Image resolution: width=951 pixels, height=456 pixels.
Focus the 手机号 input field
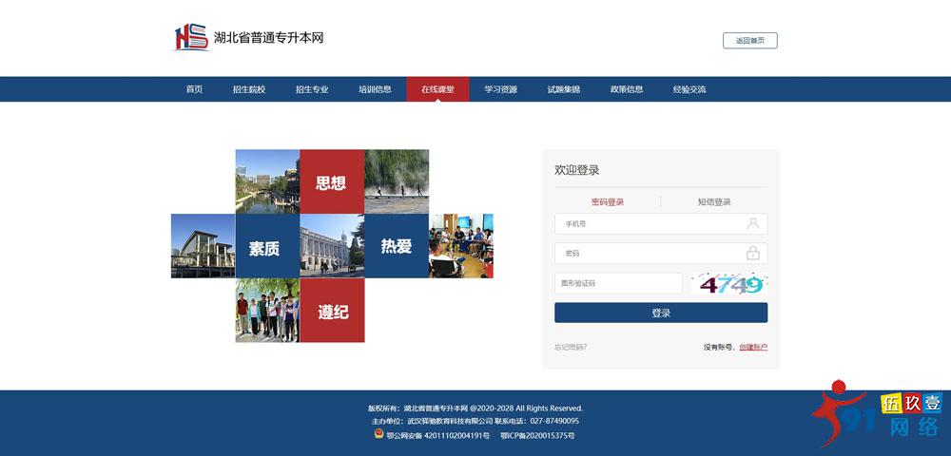(x=661, y=223)
